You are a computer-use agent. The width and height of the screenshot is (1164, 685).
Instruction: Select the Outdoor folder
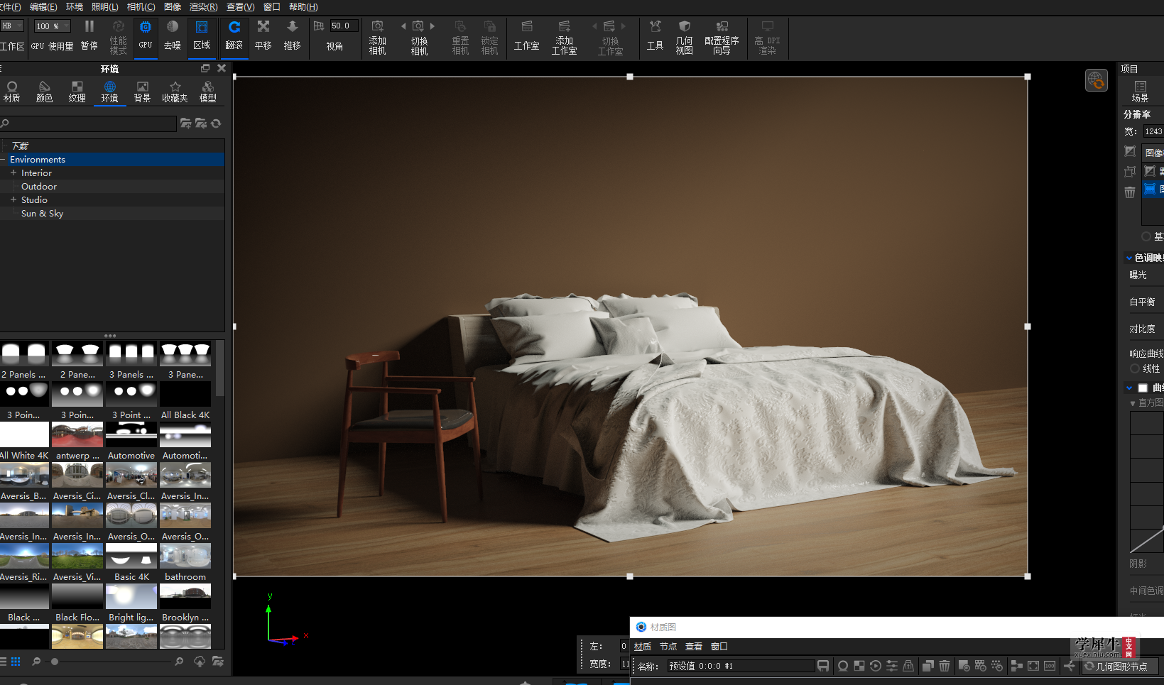point(39,186)
